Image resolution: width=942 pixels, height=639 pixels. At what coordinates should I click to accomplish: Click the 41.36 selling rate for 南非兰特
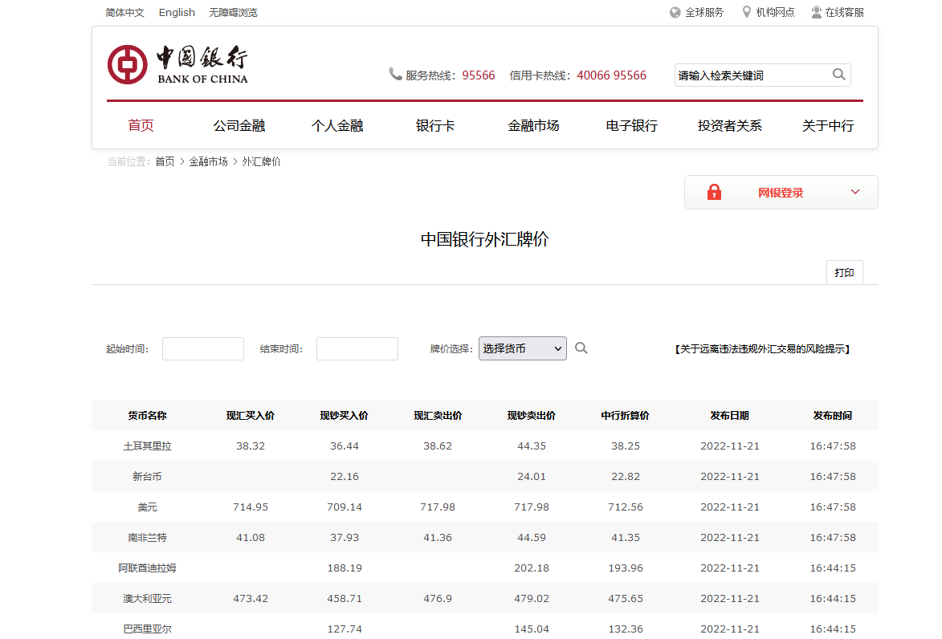438,538
